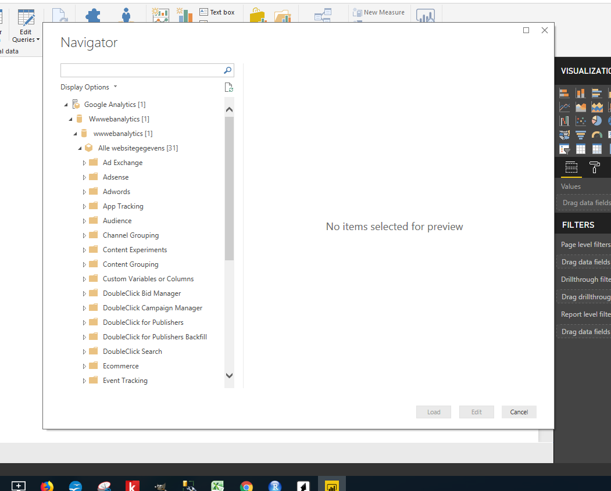
Task: Click the puzzle-piece icon in the ribbon
Action: pos(93,16)
